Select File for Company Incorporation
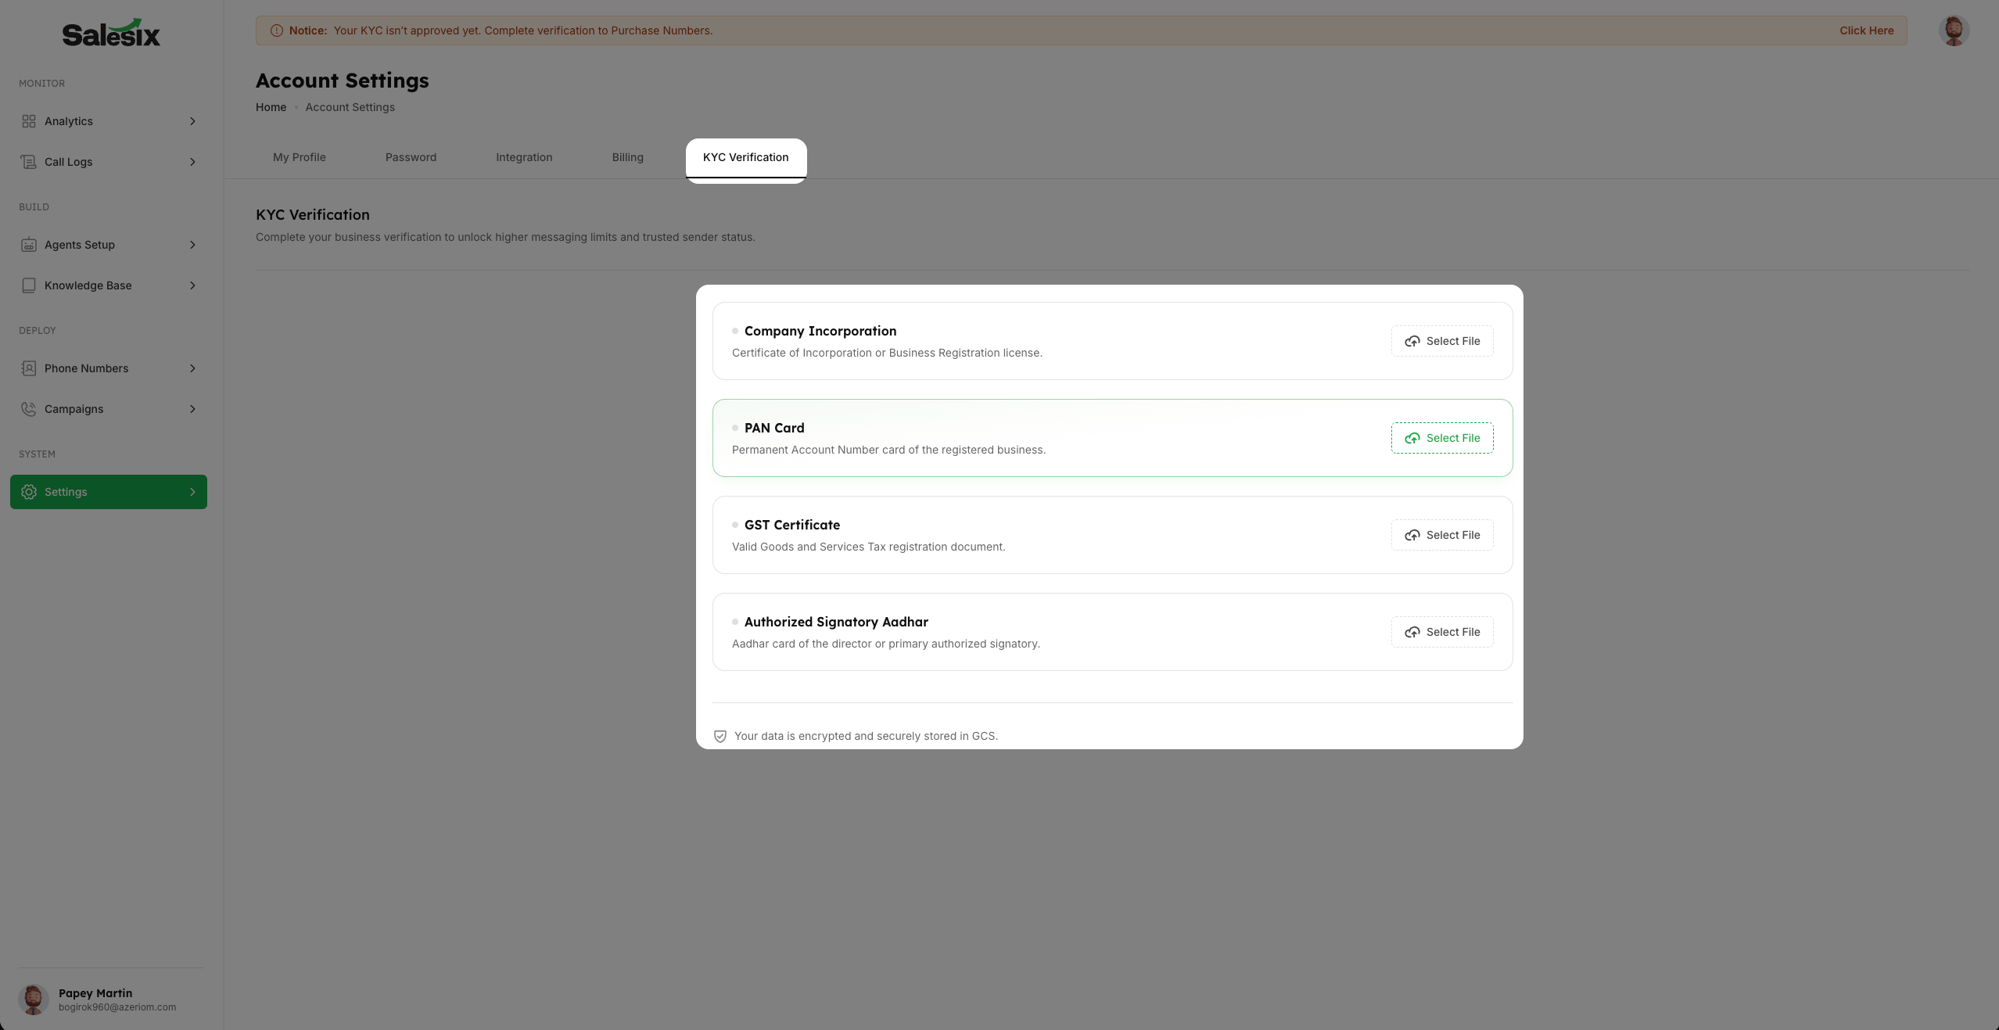 pyautogui.click(x=1442, y=341)
